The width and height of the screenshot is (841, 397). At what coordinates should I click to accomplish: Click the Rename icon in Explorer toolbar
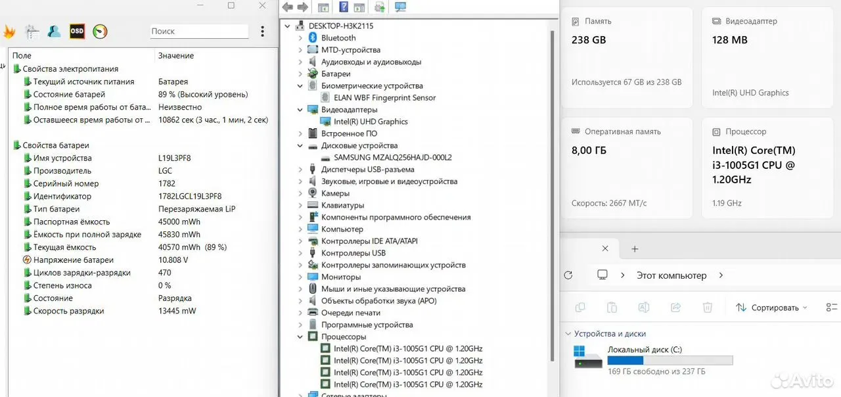coord(644,307)
